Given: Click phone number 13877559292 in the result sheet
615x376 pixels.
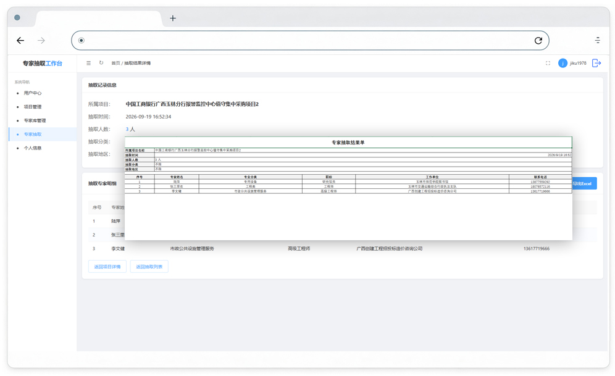Looking at the screenshot, I should pyautogui.click(x=540, y=182).
